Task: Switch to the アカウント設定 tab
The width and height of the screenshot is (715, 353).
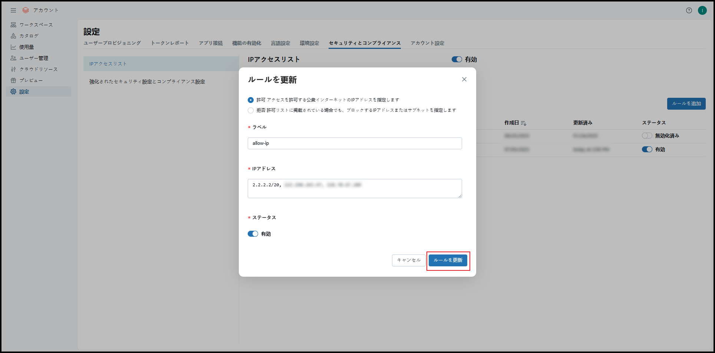Action: pos(427,43)
